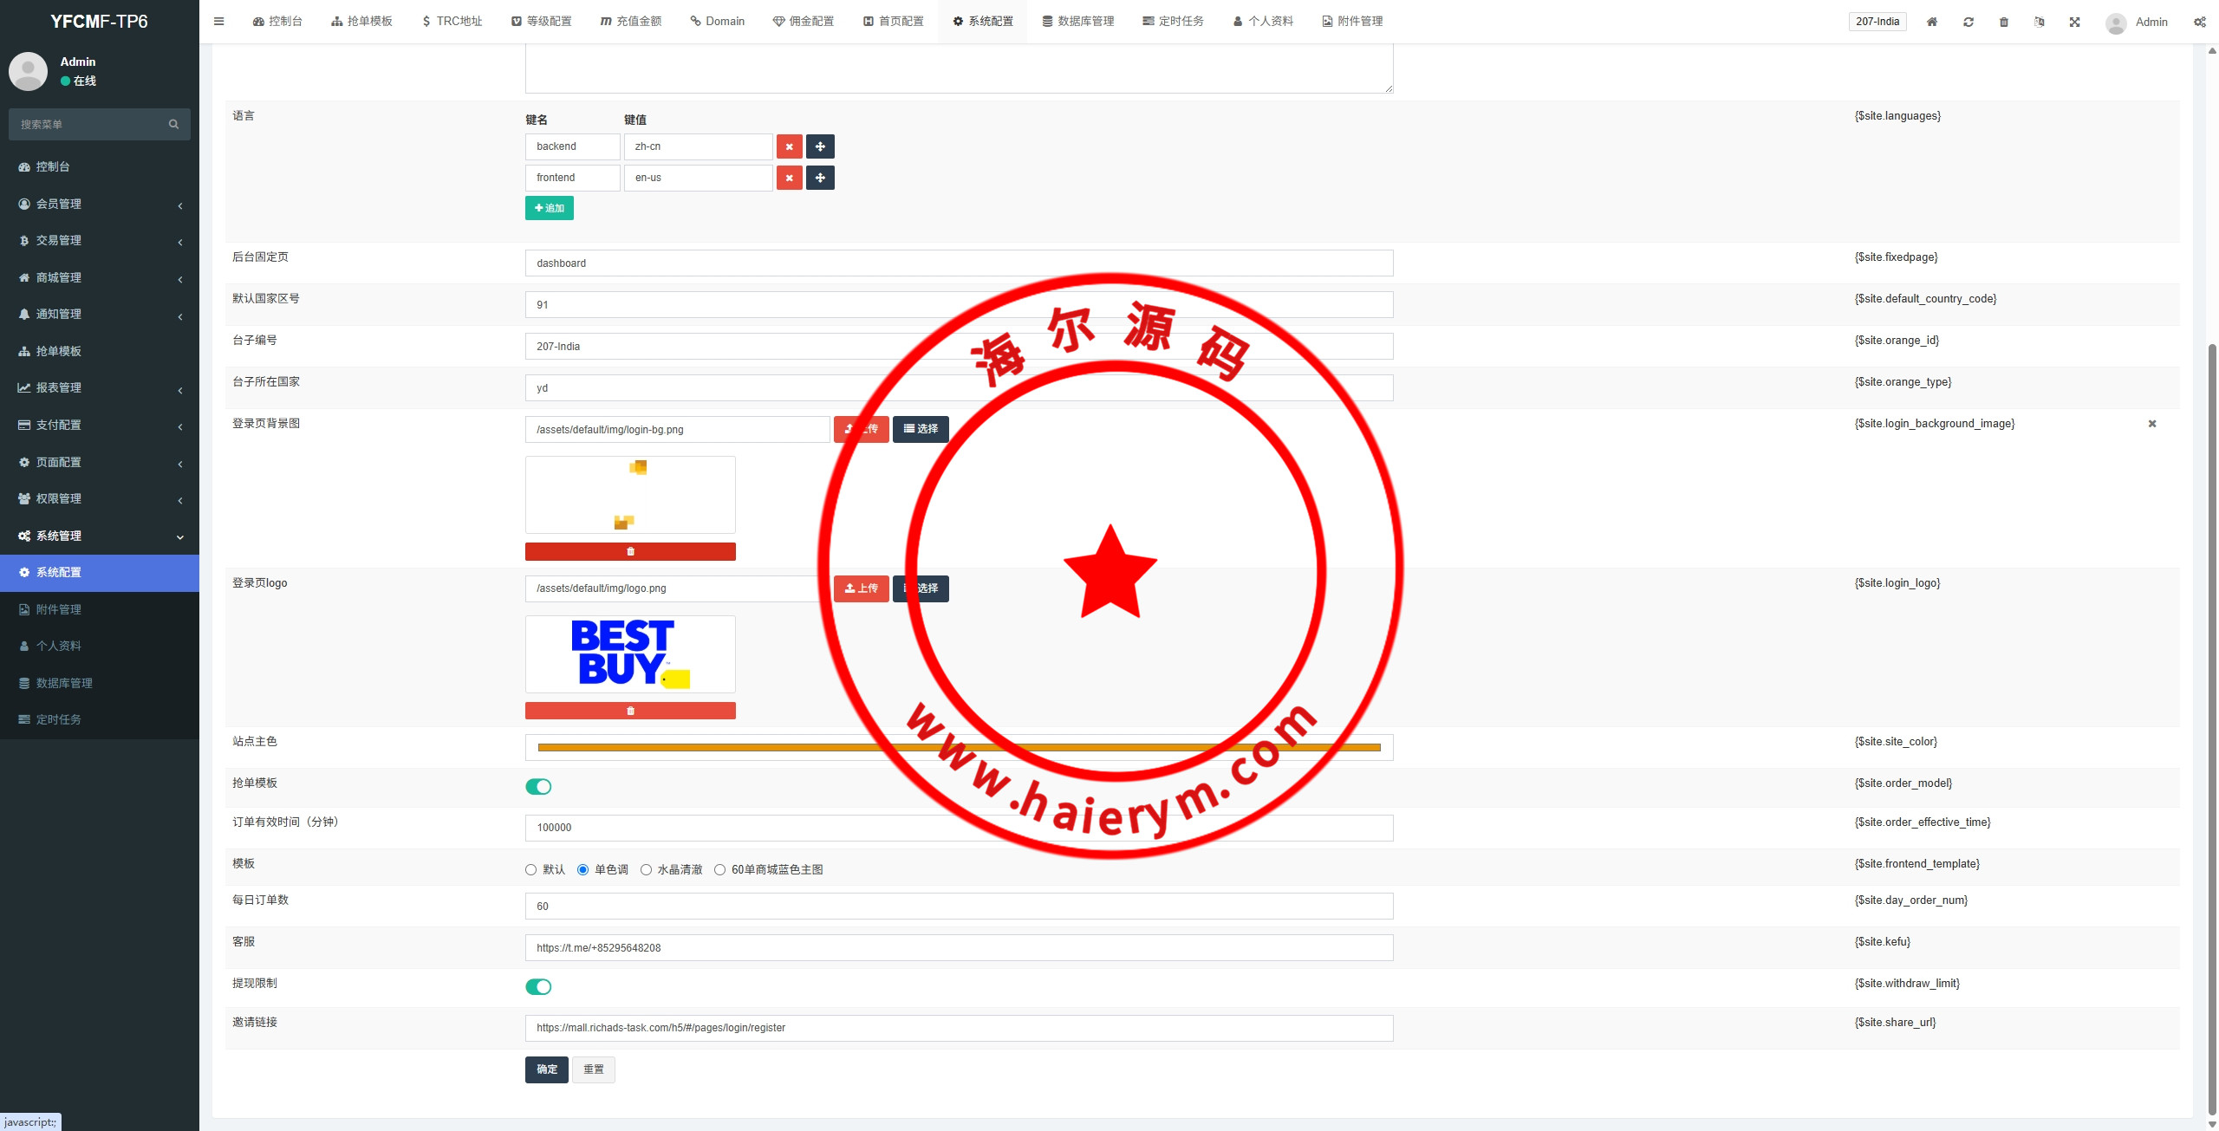Click the move handle on frontend row
The height and width of the screenshot is (1131, 2219).
click(x=820, y=178)
